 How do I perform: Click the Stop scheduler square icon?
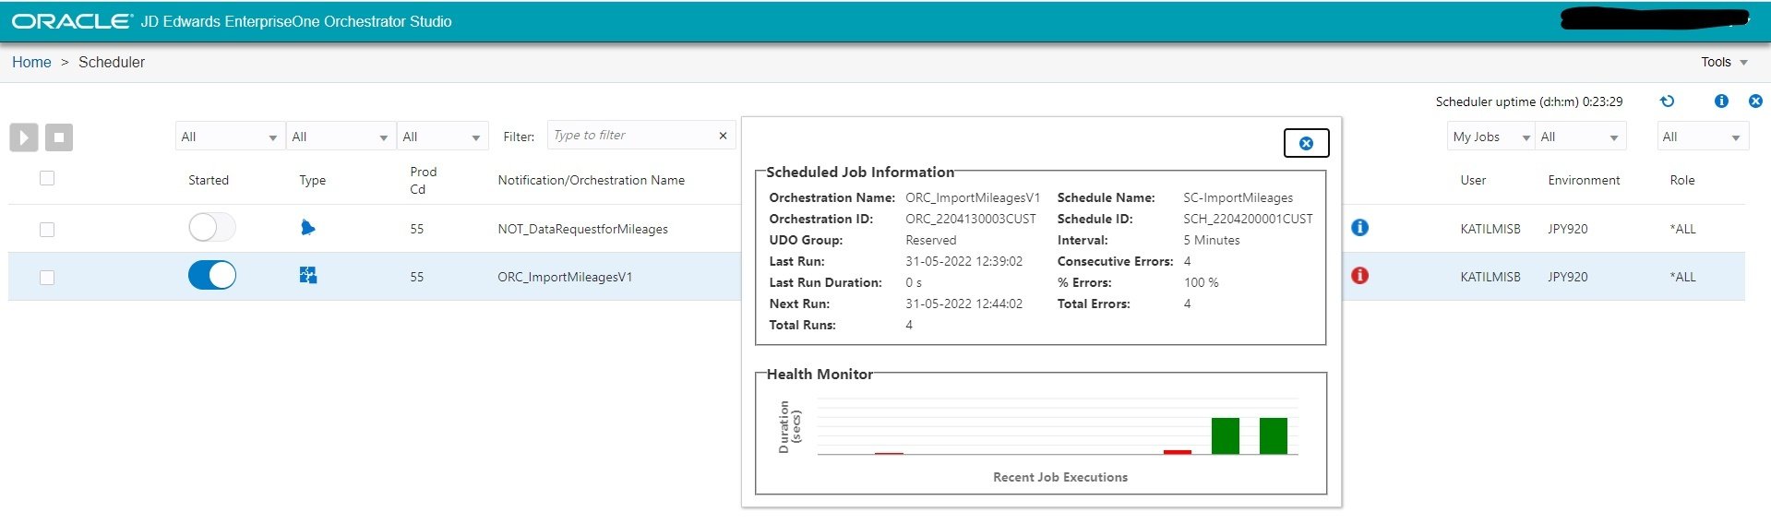(59, 137)
